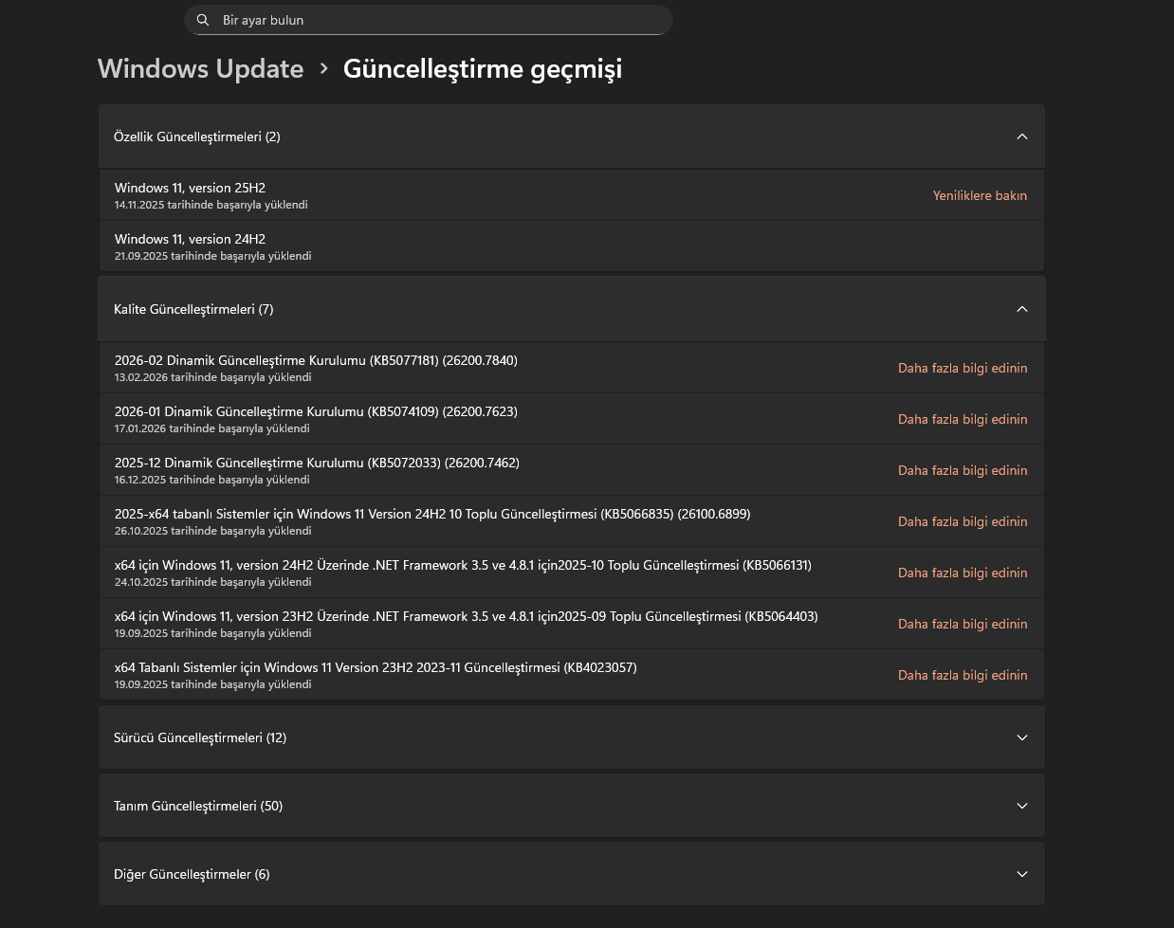The height and width of the screenshot is (928, 1174).
Task: Click '2025-12 Dinamik Güncelleştirme Kurulumu' row title
Action: [317, 463]
